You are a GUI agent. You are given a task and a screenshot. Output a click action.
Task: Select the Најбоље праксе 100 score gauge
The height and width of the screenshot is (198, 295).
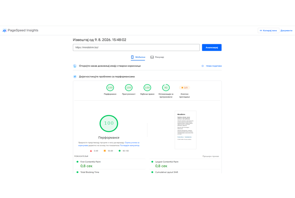147,90
